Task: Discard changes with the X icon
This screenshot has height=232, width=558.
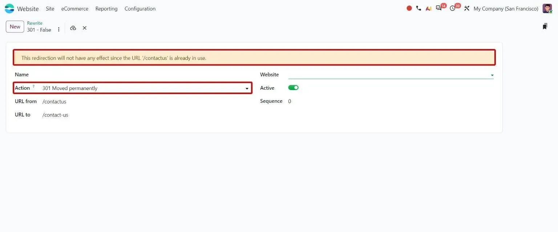Action: 85,28
